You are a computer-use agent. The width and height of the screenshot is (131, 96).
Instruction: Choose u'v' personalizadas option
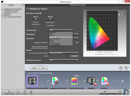pyautogui.click(x=61, y=45)
